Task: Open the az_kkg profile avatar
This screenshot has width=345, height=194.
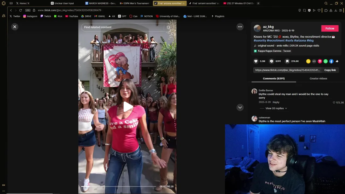Action: pyautogui.click(x=257, y=28)
